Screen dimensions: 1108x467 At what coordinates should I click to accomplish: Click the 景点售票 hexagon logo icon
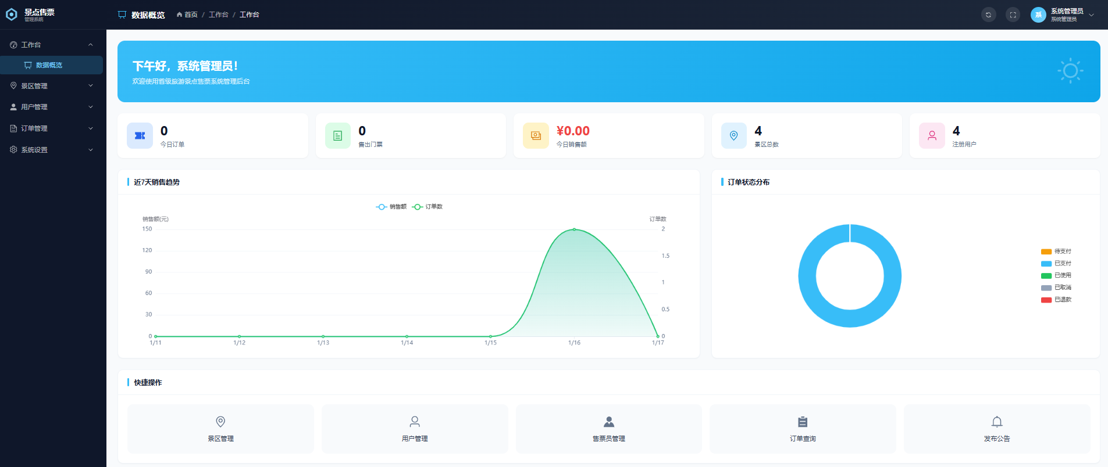click(12, 15)
